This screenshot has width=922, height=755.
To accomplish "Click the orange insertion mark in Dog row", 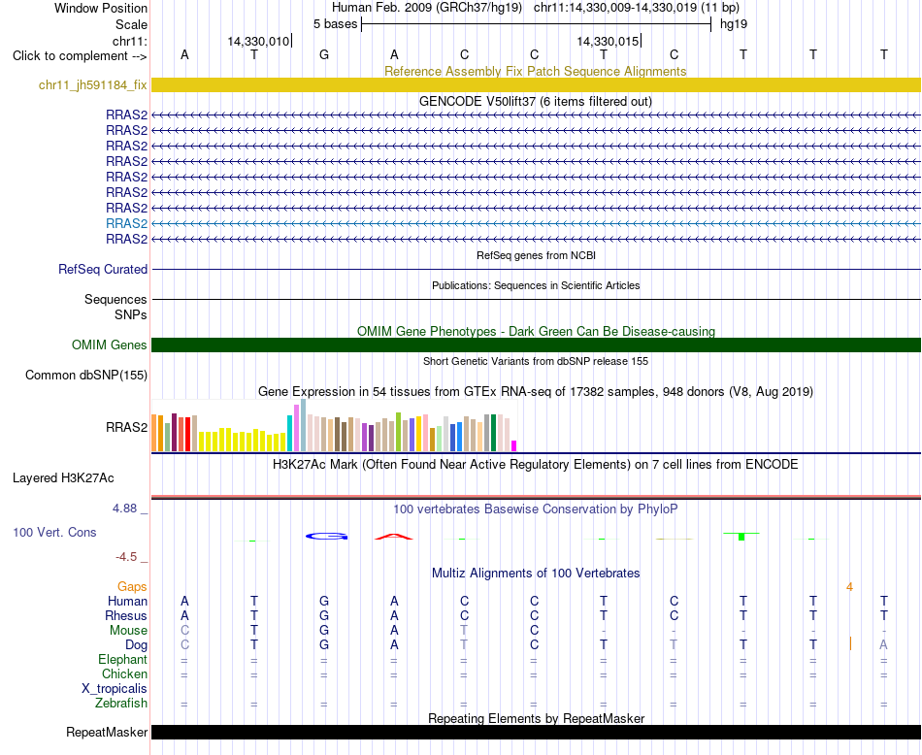I will 850,643.
